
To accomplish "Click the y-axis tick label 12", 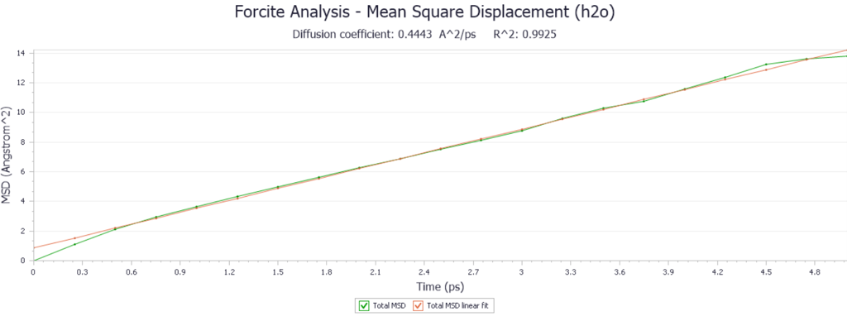I will (x=22, y=83).
